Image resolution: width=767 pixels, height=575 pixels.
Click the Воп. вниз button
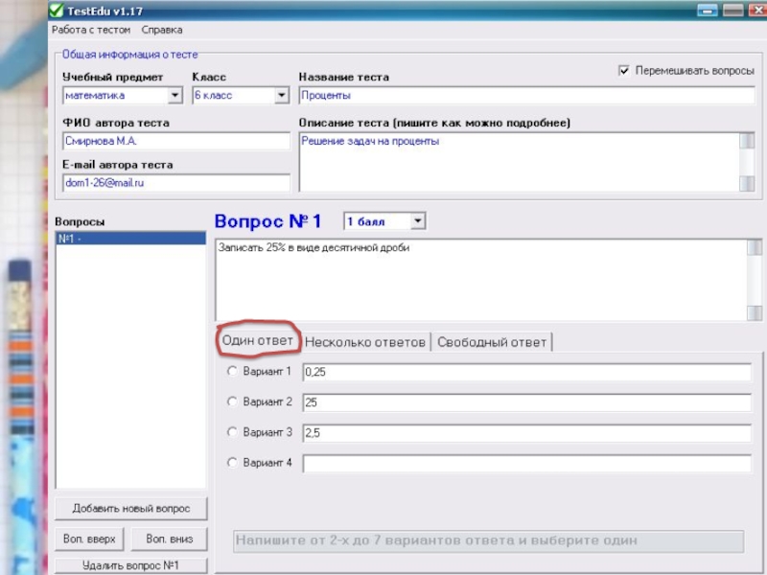pyautogui.click(x=169, y=539)
